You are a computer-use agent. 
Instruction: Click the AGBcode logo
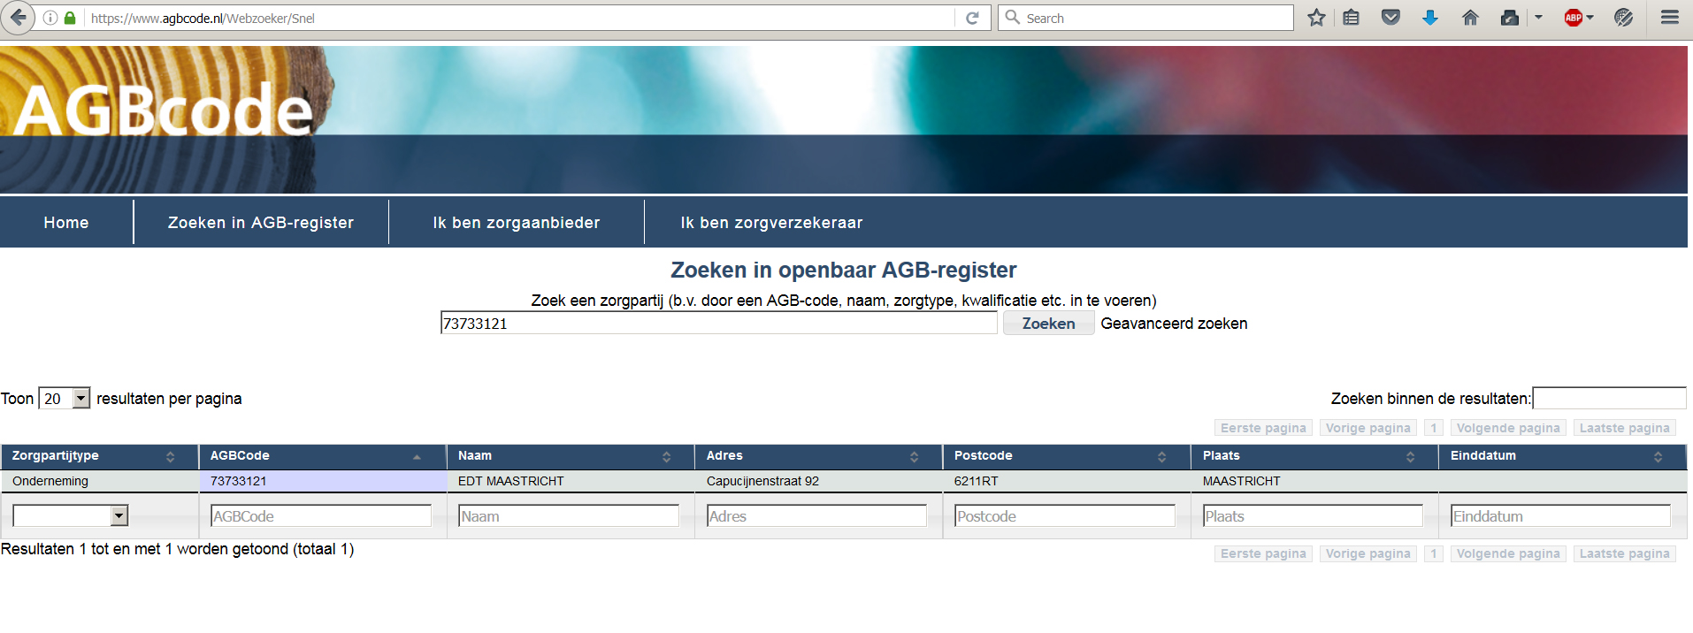(x=164, y=111)
